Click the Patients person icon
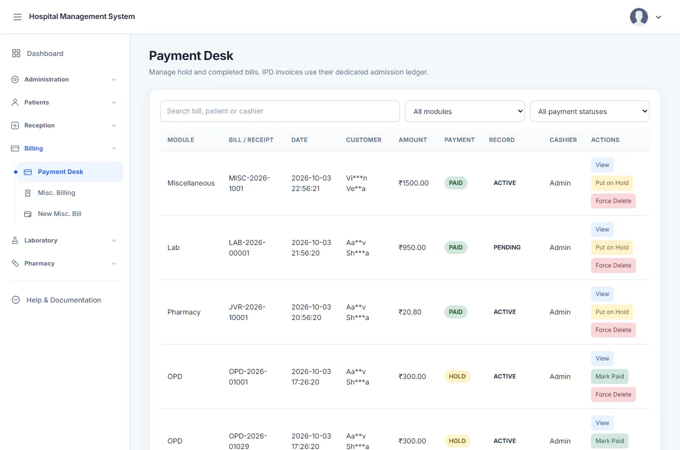 15,102
